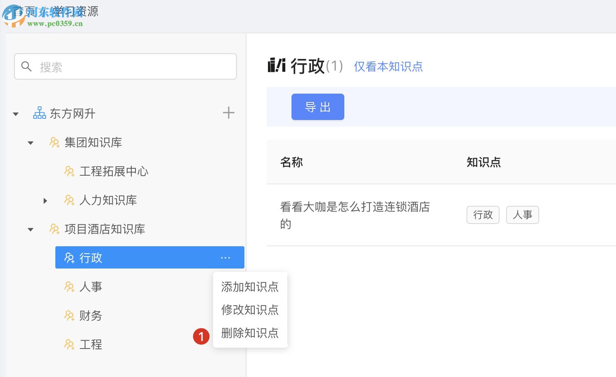Click the 名称 column header
Screen dimensions: 616x377
tap(291, 162)
